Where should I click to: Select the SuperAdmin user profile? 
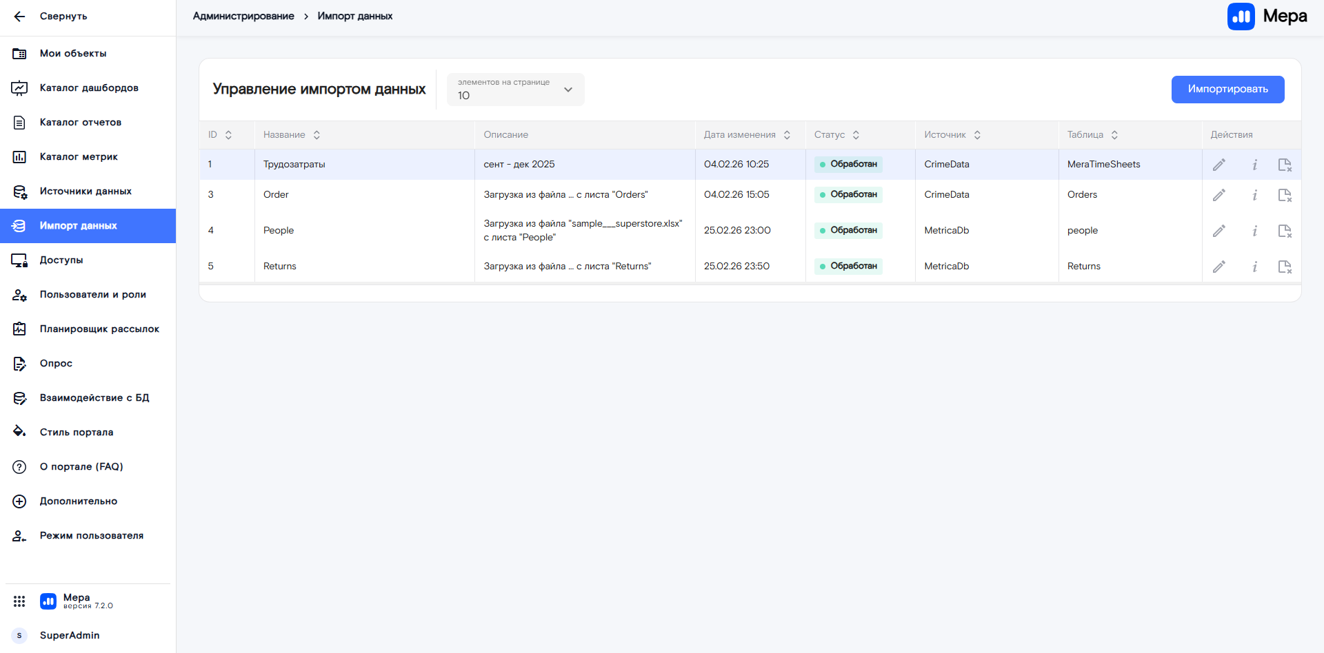tap(69, 635)
